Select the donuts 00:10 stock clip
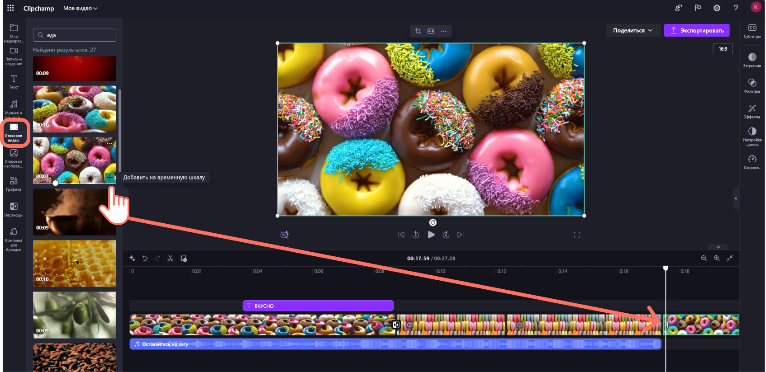Viewport: 766px width, 372px height. 75,109
